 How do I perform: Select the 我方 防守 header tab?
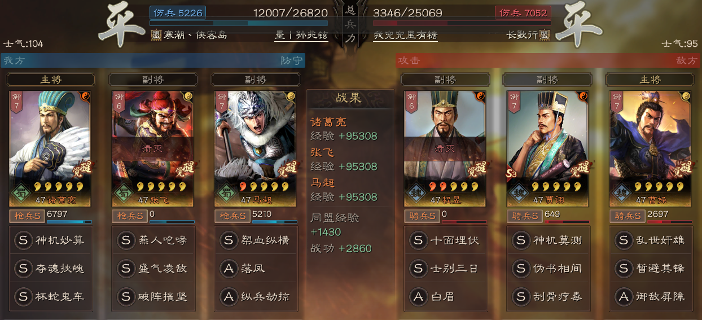tap(153, 60)
